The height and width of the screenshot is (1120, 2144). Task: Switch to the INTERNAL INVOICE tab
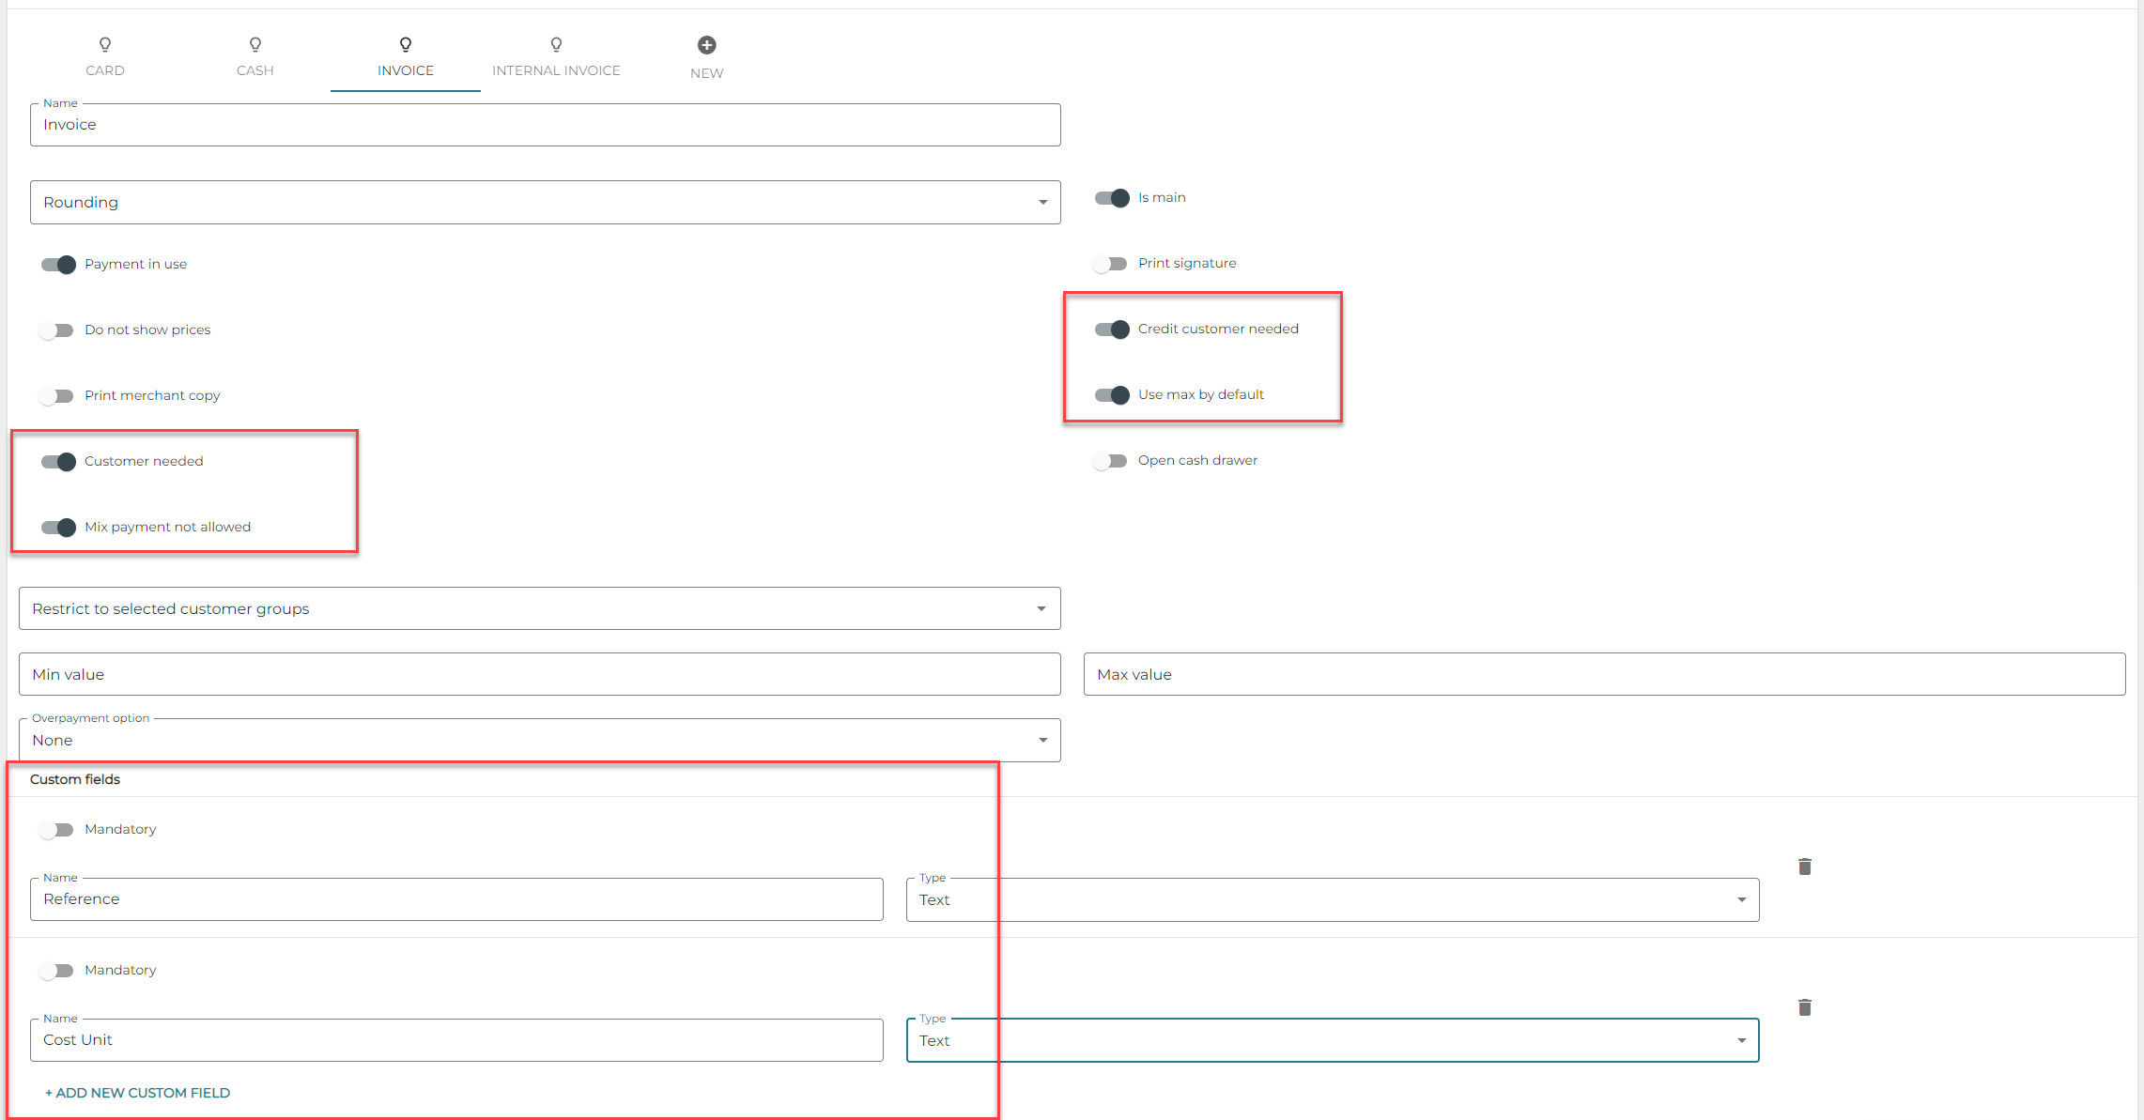556,70
